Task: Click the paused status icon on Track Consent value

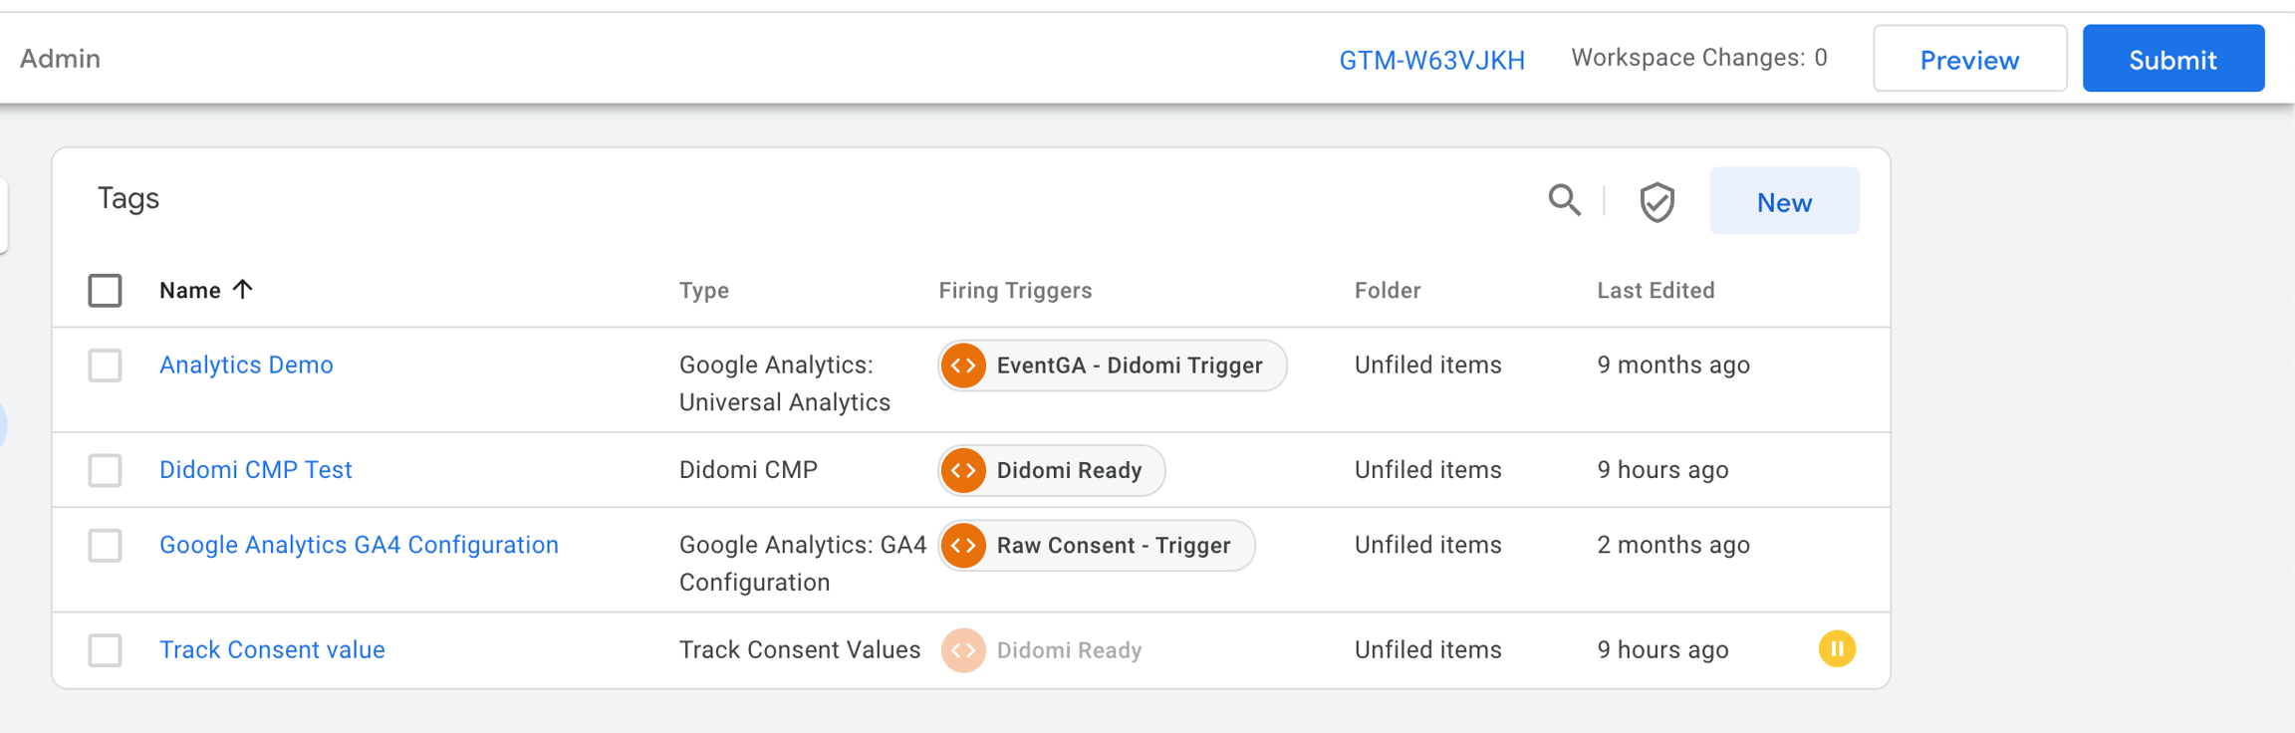Action: (1837, 649)
